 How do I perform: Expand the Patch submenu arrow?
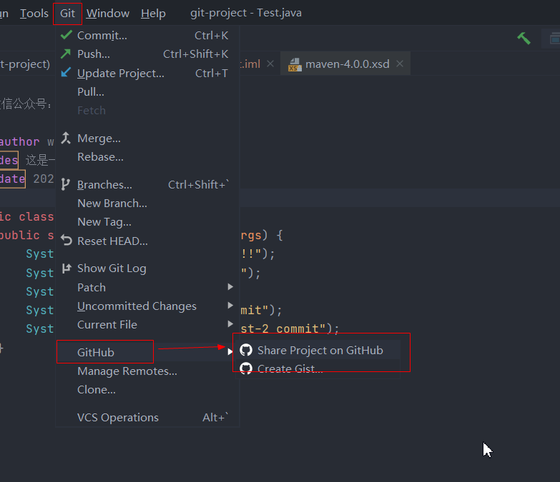point(230,287)
